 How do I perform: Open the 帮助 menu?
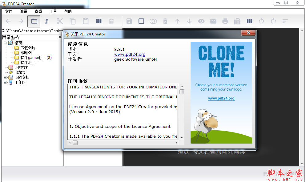click(x=68, y=11)
